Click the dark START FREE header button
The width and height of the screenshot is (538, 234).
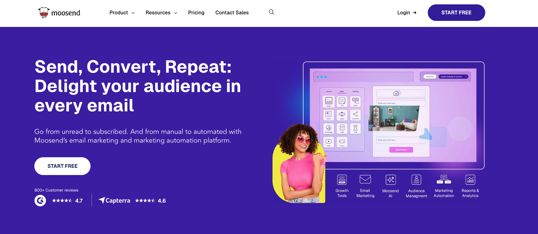pyautogui.click(x=456, y=13)
